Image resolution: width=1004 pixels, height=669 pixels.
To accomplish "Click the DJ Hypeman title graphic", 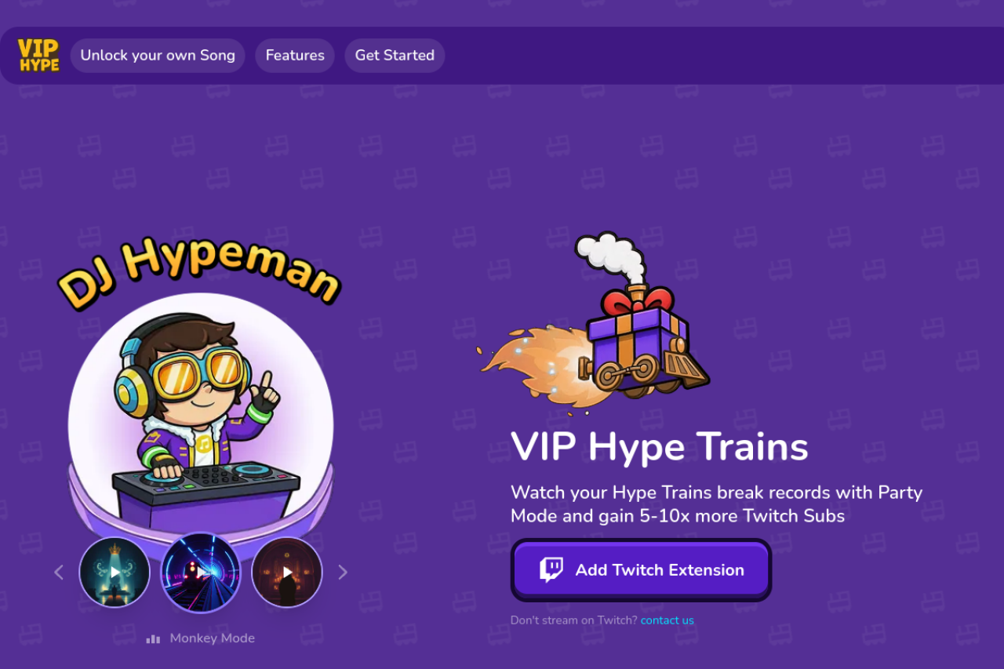I will tap(199, 271).
